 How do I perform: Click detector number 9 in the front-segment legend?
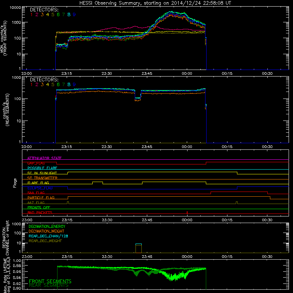click(x=74, y=15)
